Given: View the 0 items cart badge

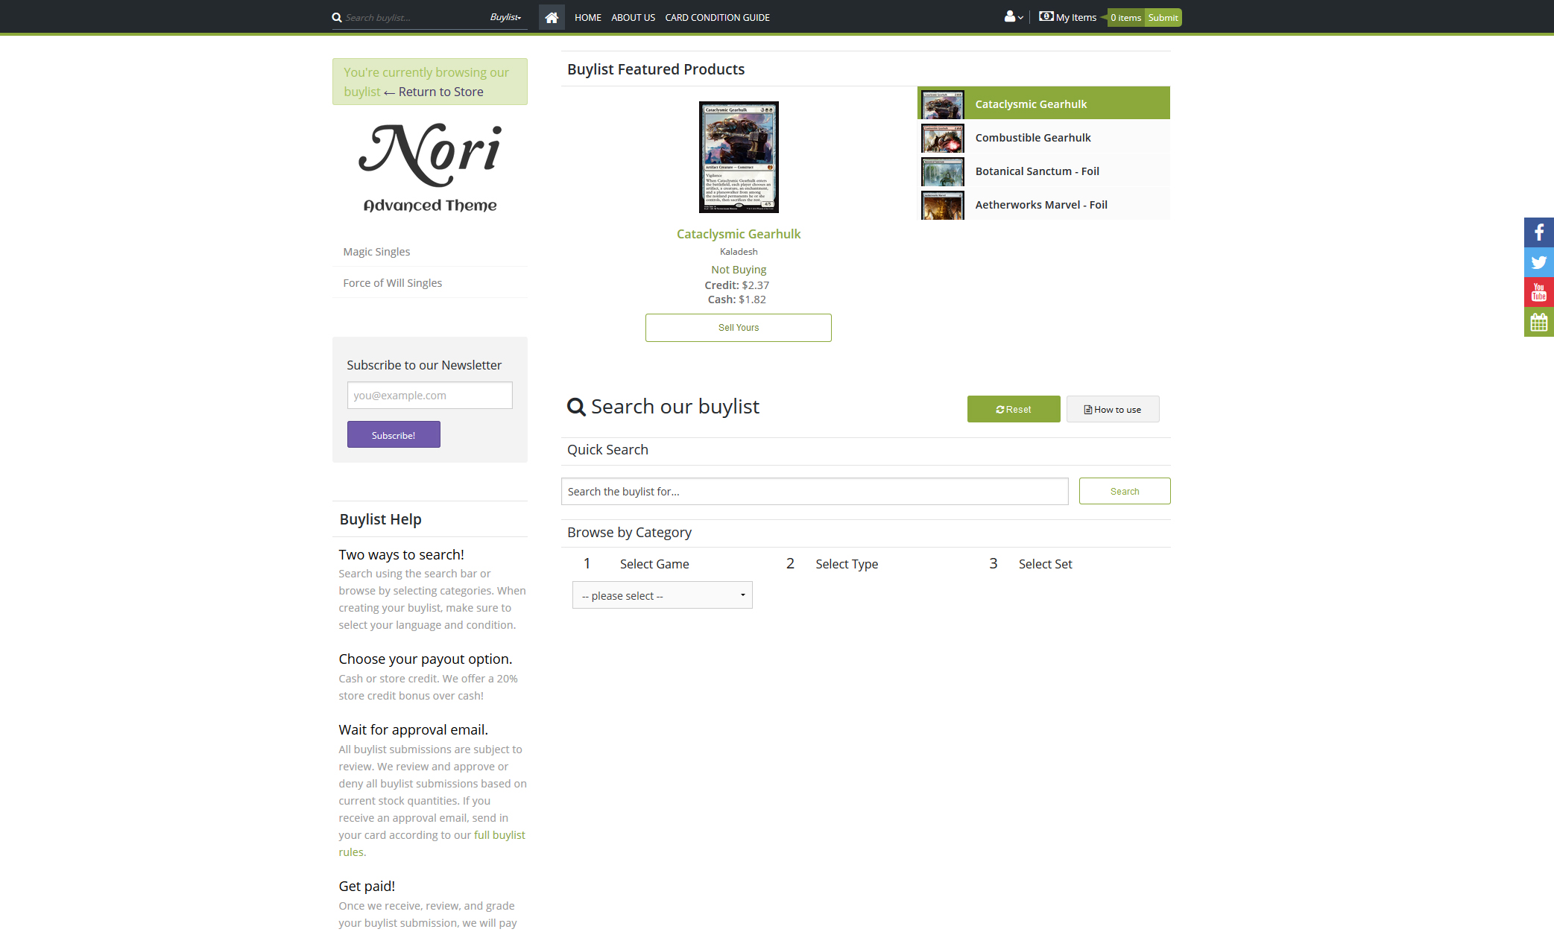Looking at the screenshot, I should [x=1126, y=17].
